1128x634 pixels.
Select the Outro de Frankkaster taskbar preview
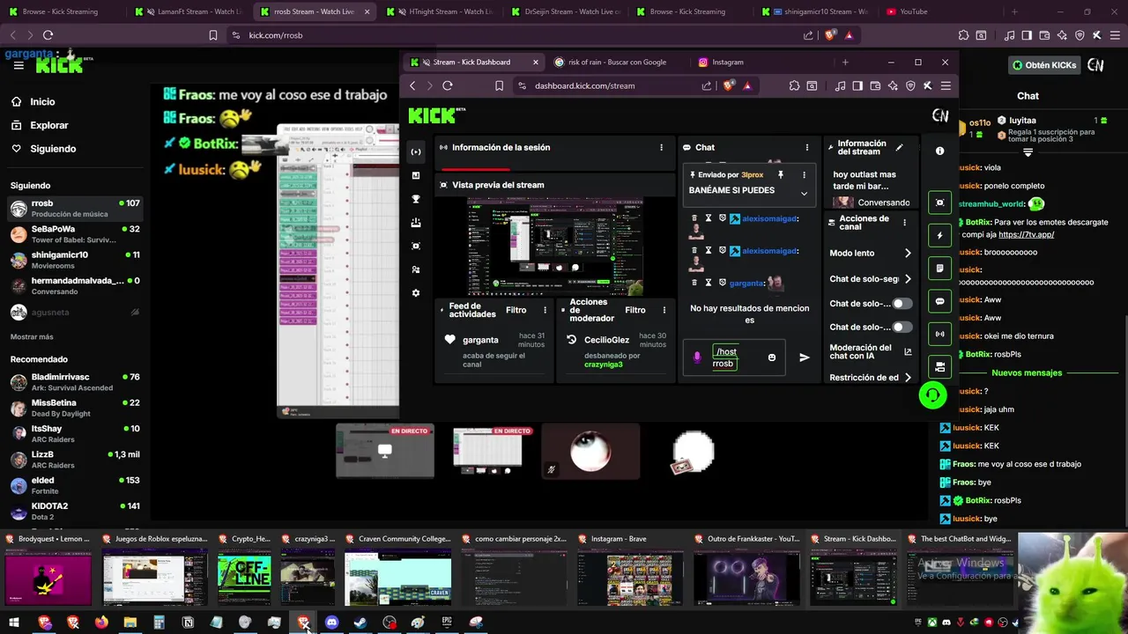tap(746, 571)
